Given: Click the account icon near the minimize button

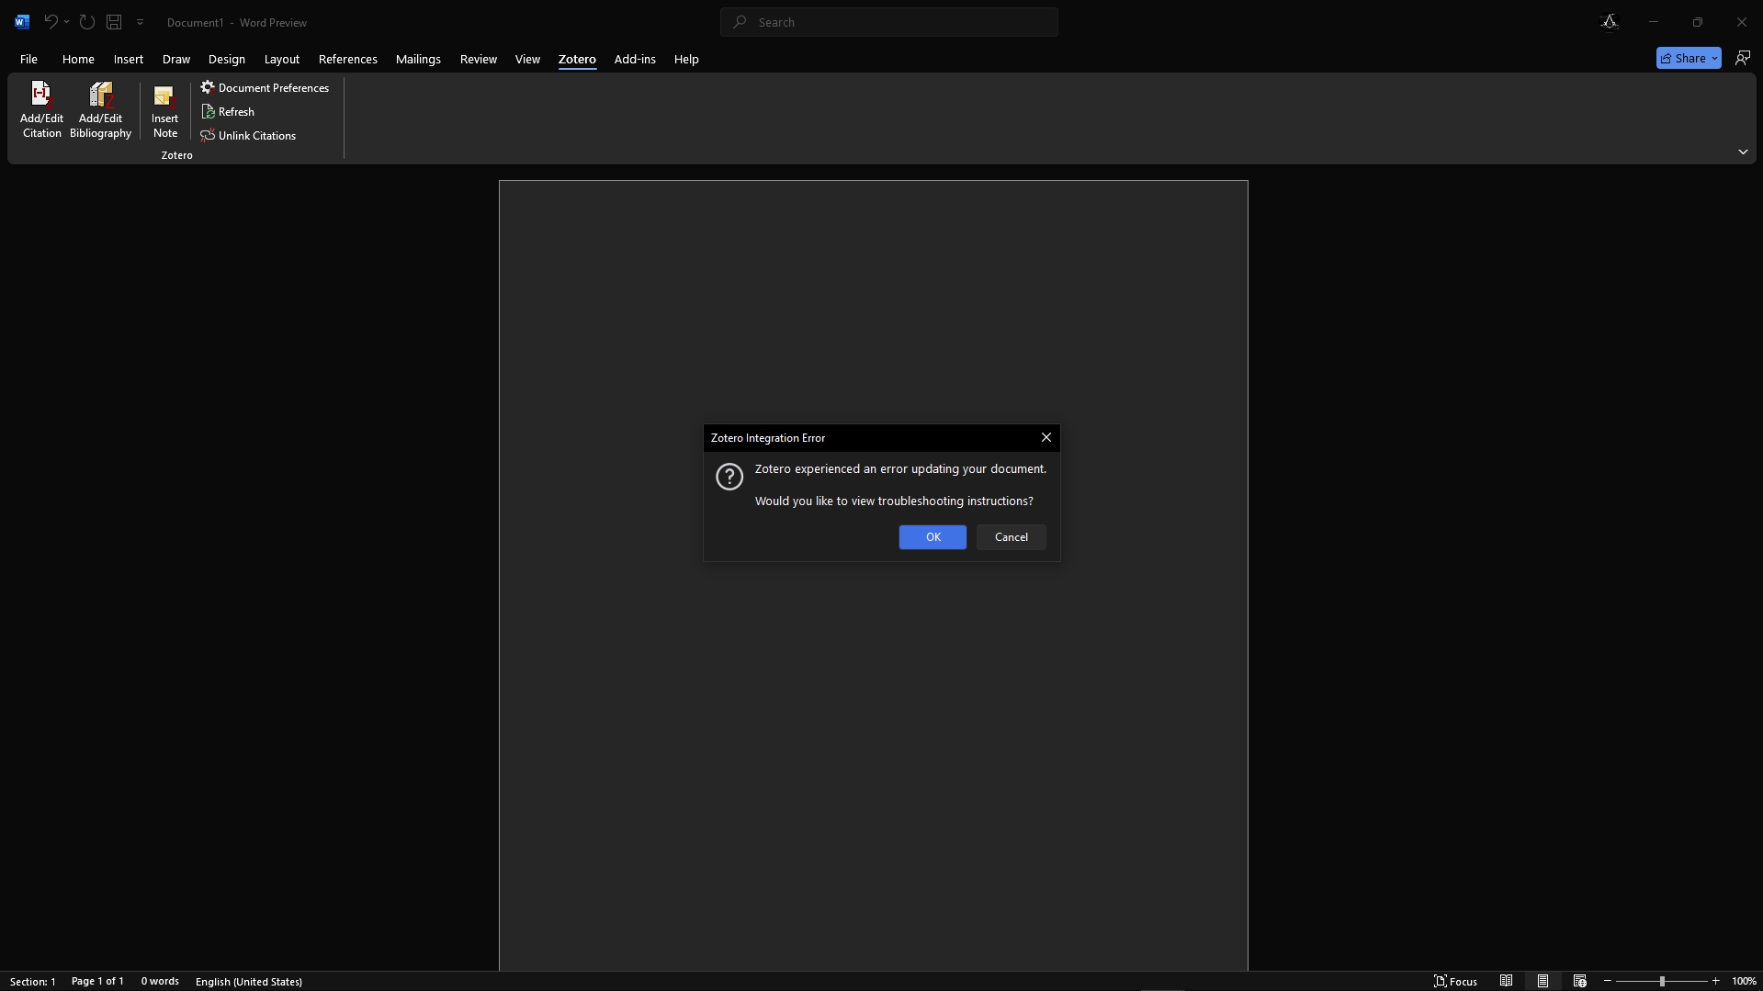Looking at the screenshot, I should click(x=1610, y=22).
